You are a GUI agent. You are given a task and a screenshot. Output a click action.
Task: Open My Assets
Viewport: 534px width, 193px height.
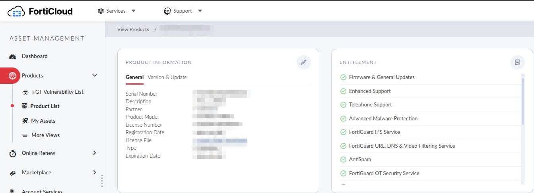[43, 121]
